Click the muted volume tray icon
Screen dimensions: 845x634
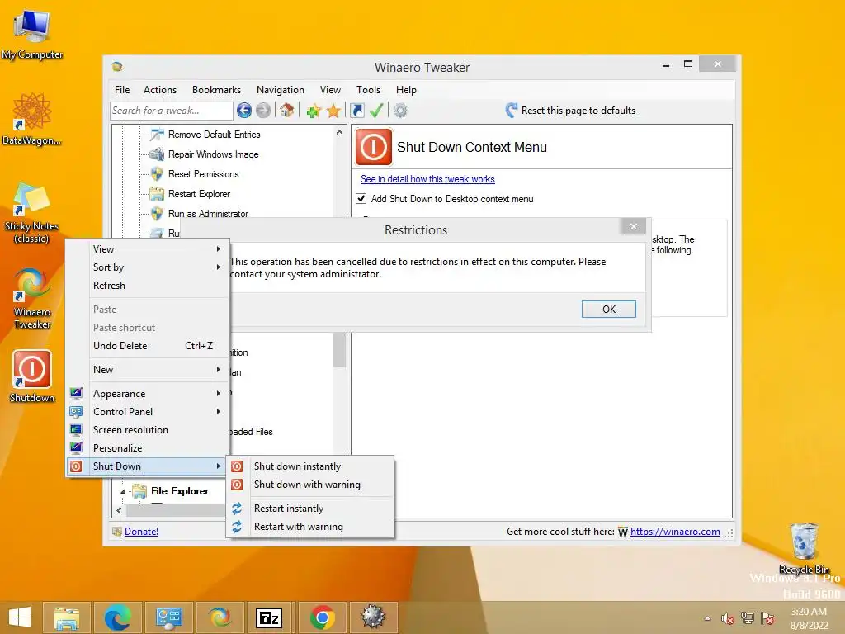pos(728,618)
